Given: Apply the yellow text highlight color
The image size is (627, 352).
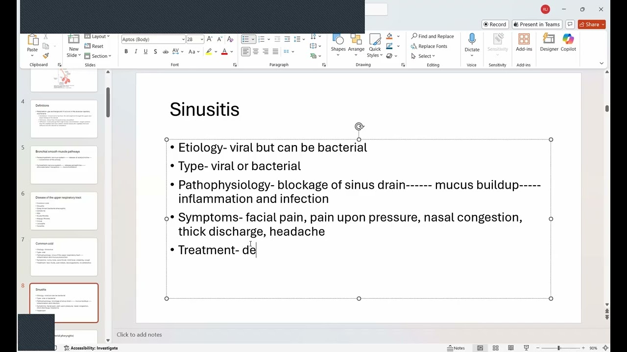Looking at the screenshot, I should 209,51.
